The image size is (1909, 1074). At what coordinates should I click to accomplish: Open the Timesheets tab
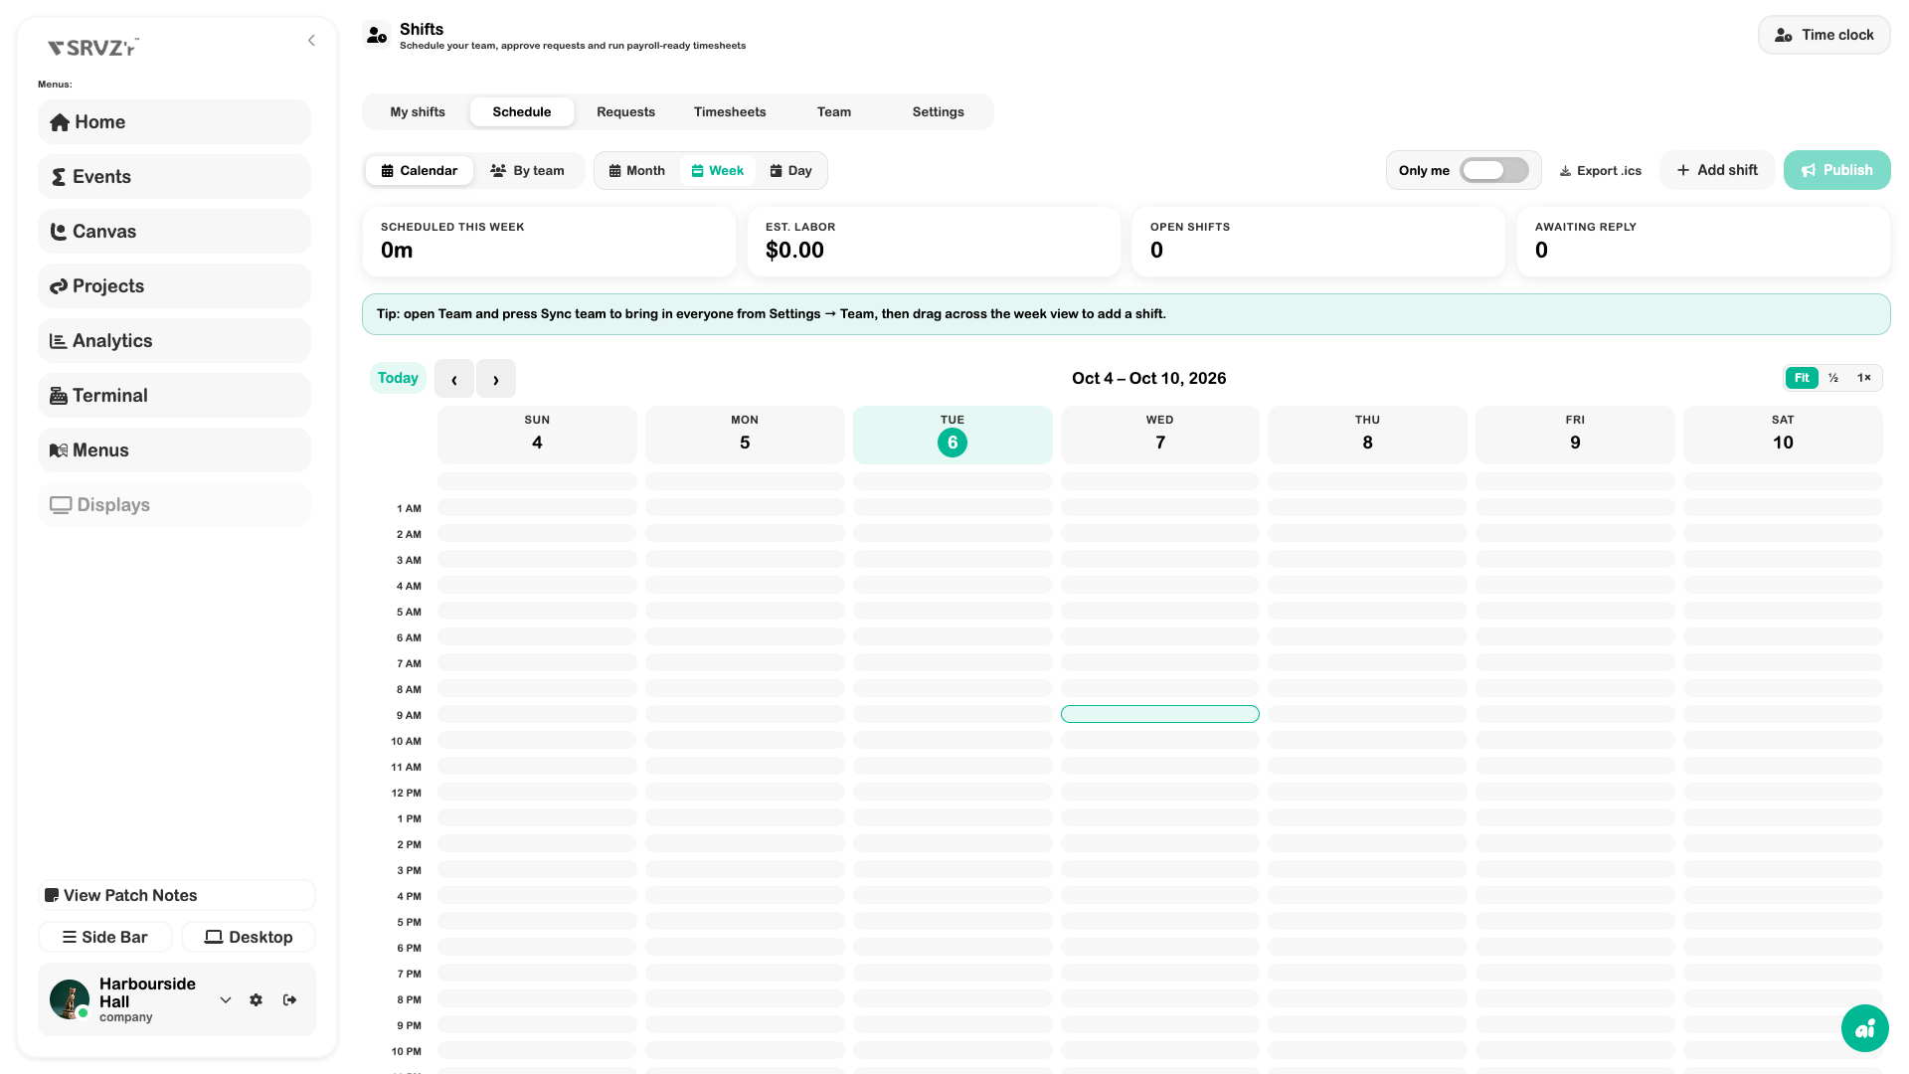point(730,112)
